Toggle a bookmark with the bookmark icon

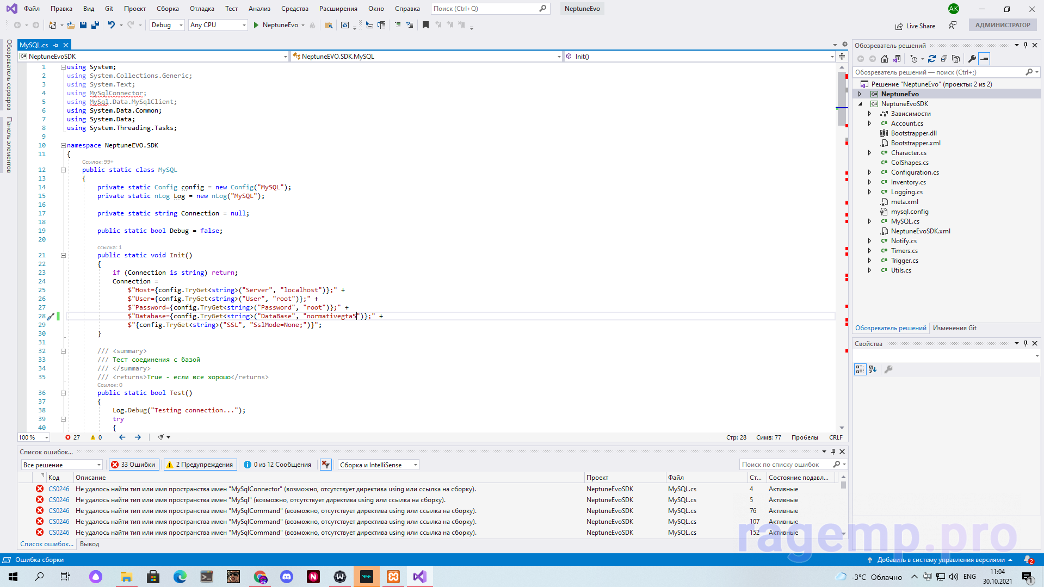click(x=425, y=25)
